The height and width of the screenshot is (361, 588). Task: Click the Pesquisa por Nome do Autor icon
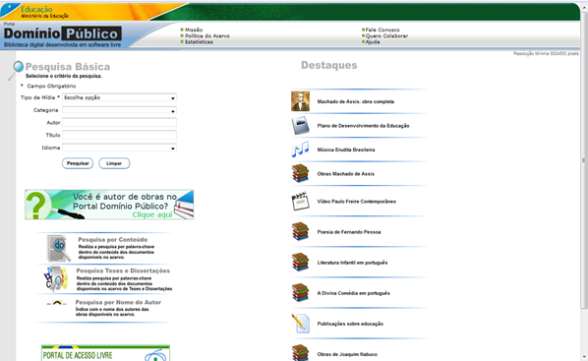point(56,302)
